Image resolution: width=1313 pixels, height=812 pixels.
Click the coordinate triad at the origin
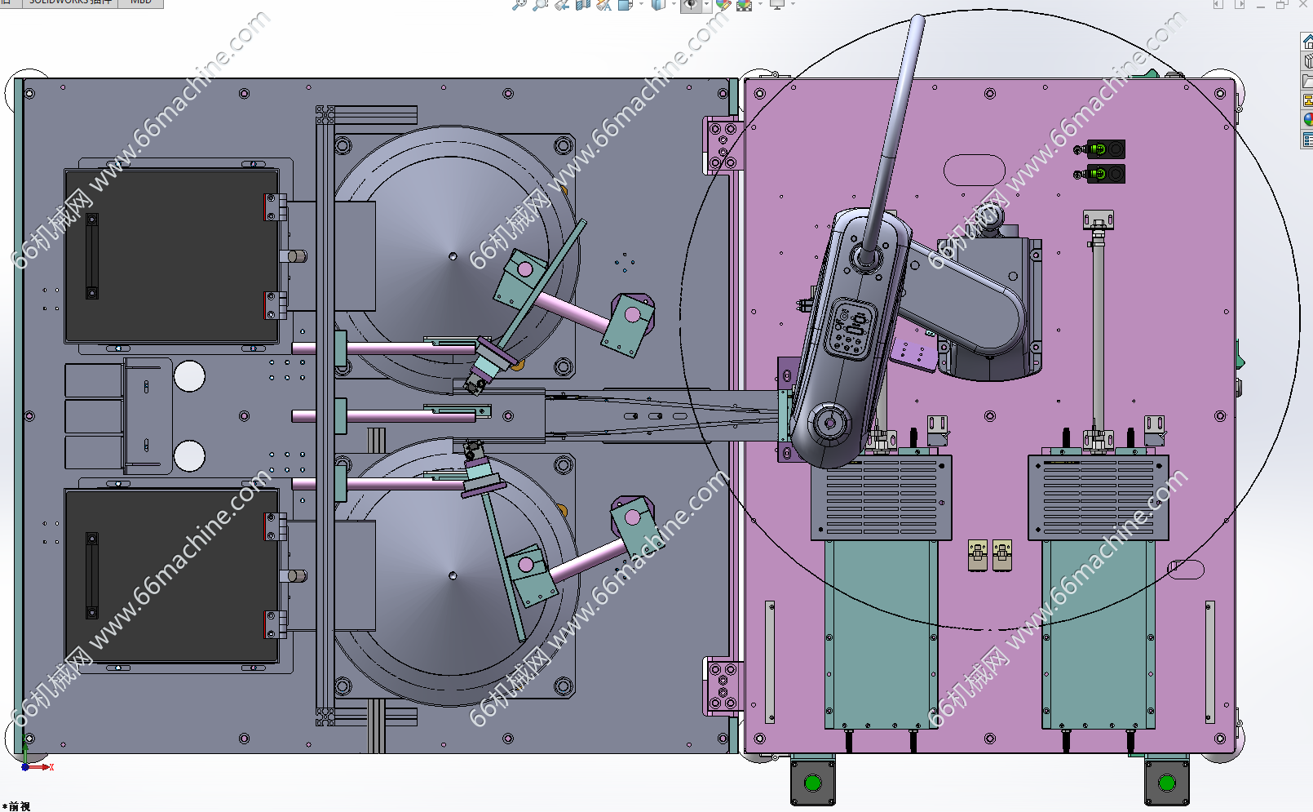click(26, 765)
